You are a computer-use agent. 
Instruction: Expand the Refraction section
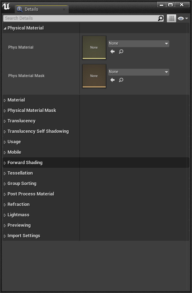coord(5,205)
